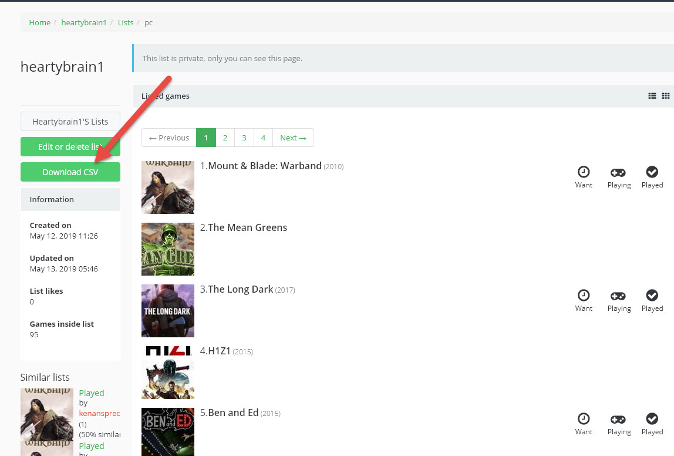
Task: Open The Mean Greens title
Action: [x=247, y=227]
